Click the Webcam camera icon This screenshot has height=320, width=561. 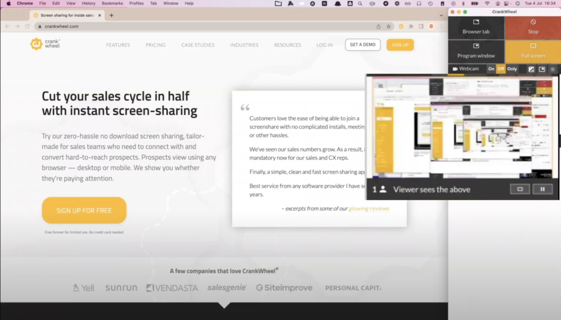tap(455, 69)
